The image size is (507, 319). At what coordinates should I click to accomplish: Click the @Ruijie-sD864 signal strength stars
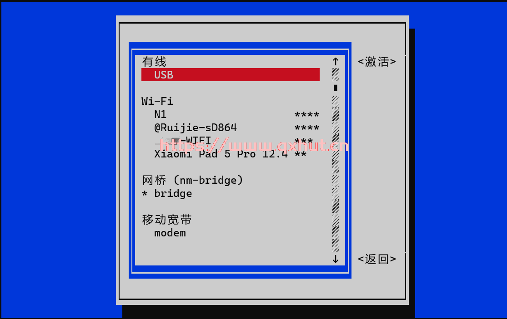[306, 128]
